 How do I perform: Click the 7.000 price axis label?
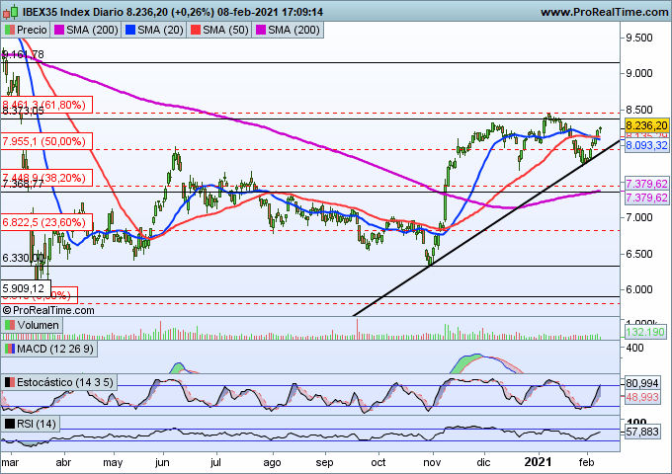click(639, 217)
